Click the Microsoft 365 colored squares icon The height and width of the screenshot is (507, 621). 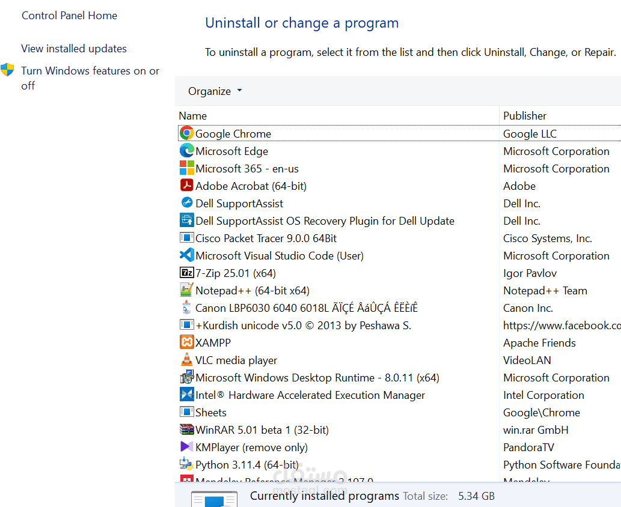pos(186,168)
